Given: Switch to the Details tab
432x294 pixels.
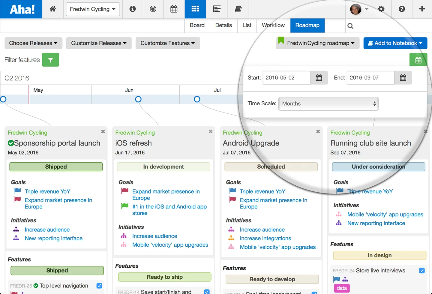Looking at the screenshot, I should tap(223, 25).
